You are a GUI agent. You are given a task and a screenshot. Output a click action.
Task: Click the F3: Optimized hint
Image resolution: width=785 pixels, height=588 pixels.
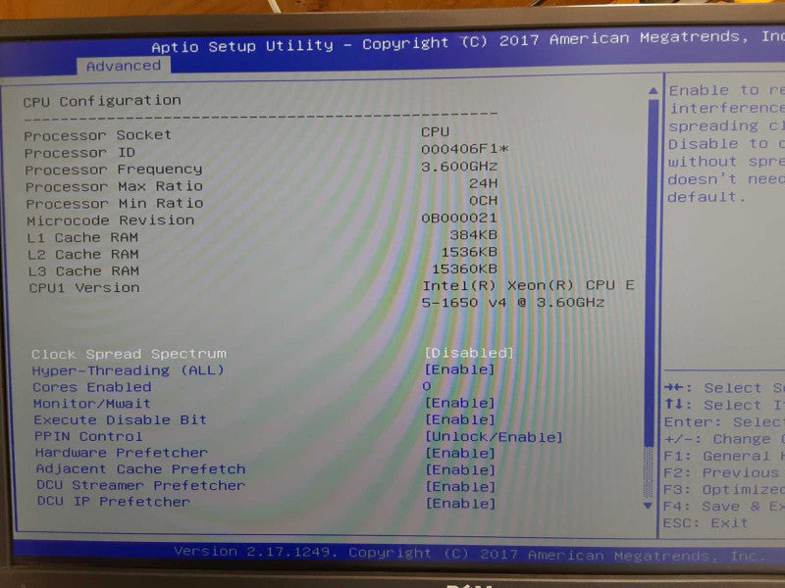pyautogui.click(x=724, y=490)
